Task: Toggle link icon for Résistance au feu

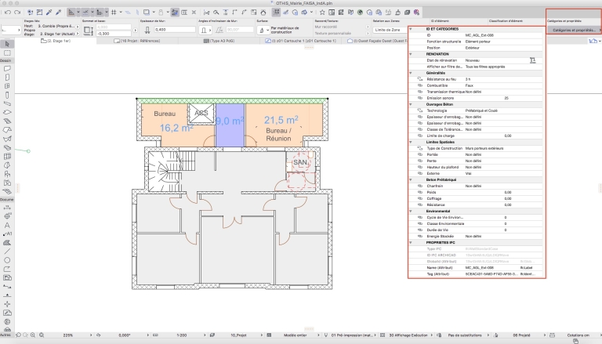Action: tap(420, 79)
